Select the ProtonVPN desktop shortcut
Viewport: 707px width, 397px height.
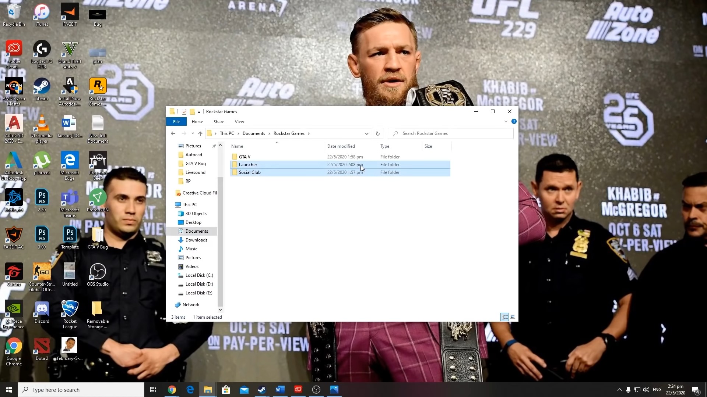98,201
